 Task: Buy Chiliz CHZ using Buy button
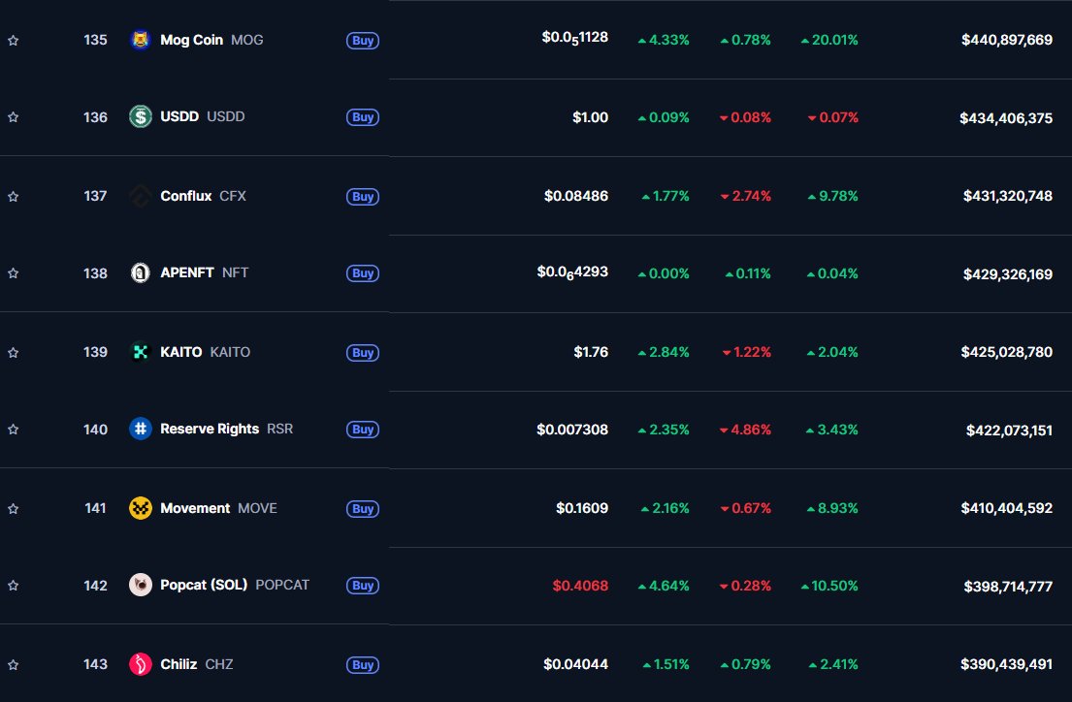click(363, 664)
